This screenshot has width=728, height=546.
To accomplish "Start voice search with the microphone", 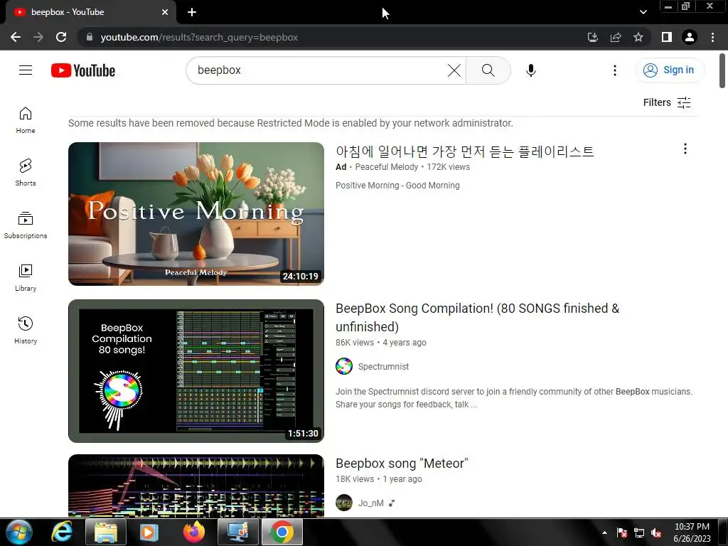I will (x=530, y=70).
